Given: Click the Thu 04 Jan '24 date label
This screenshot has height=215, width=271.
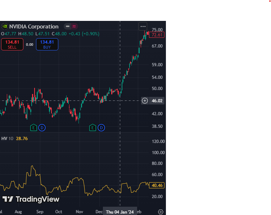Looking at the screenshot, I should [120, 212].
